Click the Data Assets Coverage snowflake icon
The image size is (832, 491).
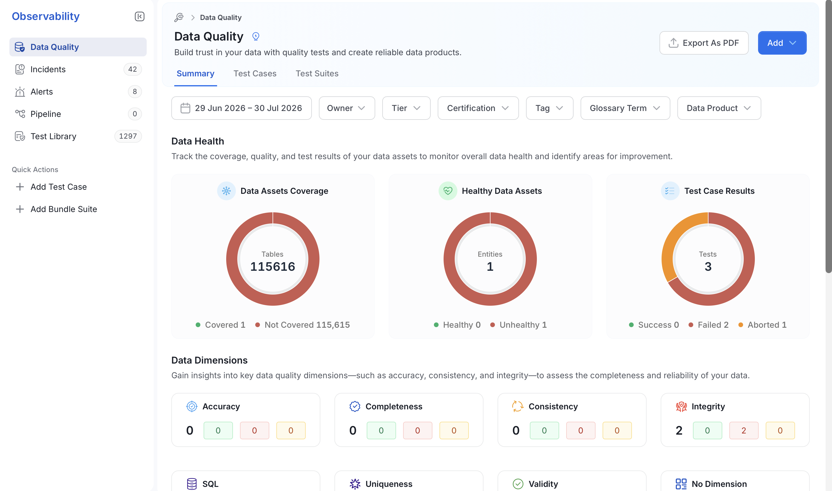[x=226, y=191]
